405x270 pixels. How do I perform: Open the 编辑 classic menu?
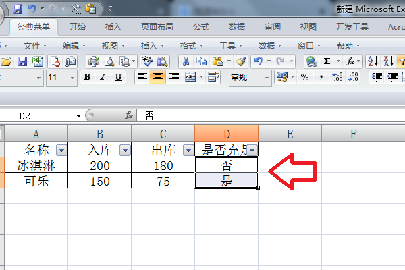(x=74, y=46)
